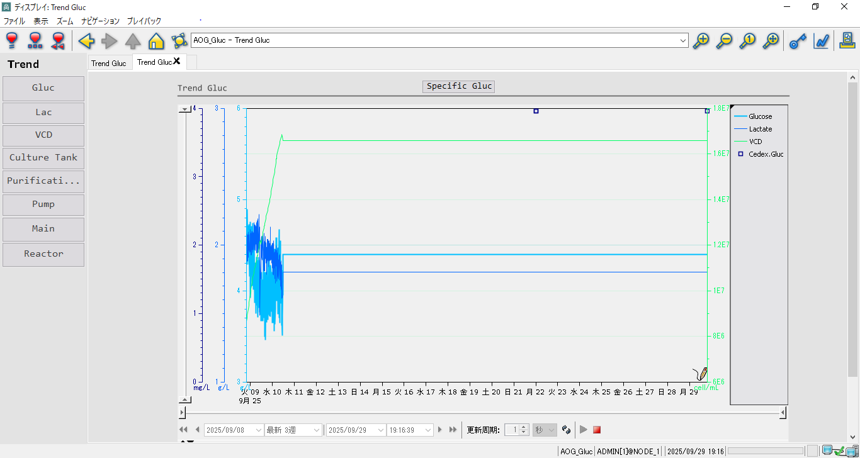Reset zoom to 100% magnifier icon
860x458 pixels.
(748, 41)
